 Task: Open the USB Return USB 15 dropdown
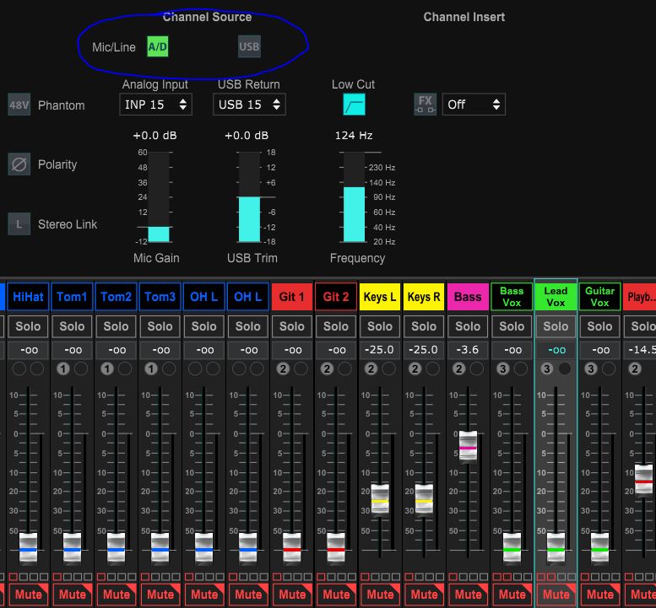[249, 105]
